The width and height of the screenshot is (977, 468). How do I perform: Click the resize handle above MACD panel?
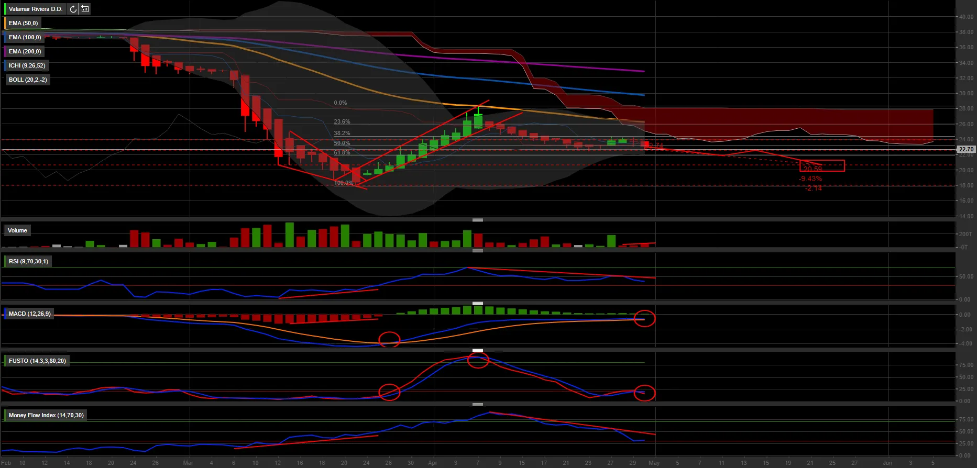click(x=477, y=303)
